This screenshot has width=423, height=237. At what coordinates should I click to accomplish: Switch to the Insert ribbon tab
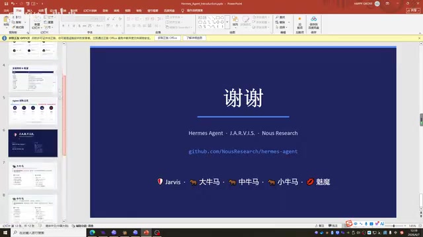tap(30, 11)
